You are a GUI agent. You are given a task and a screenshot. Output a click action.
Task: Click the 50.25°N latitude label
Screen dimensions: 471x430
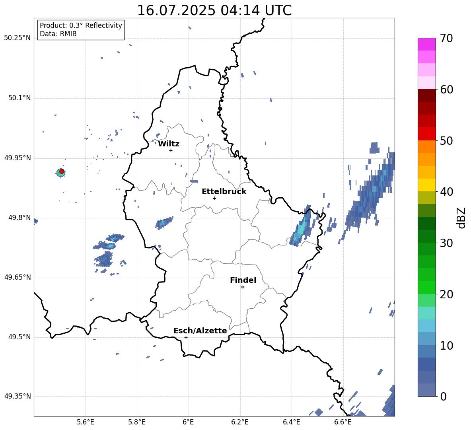[17, 38]
